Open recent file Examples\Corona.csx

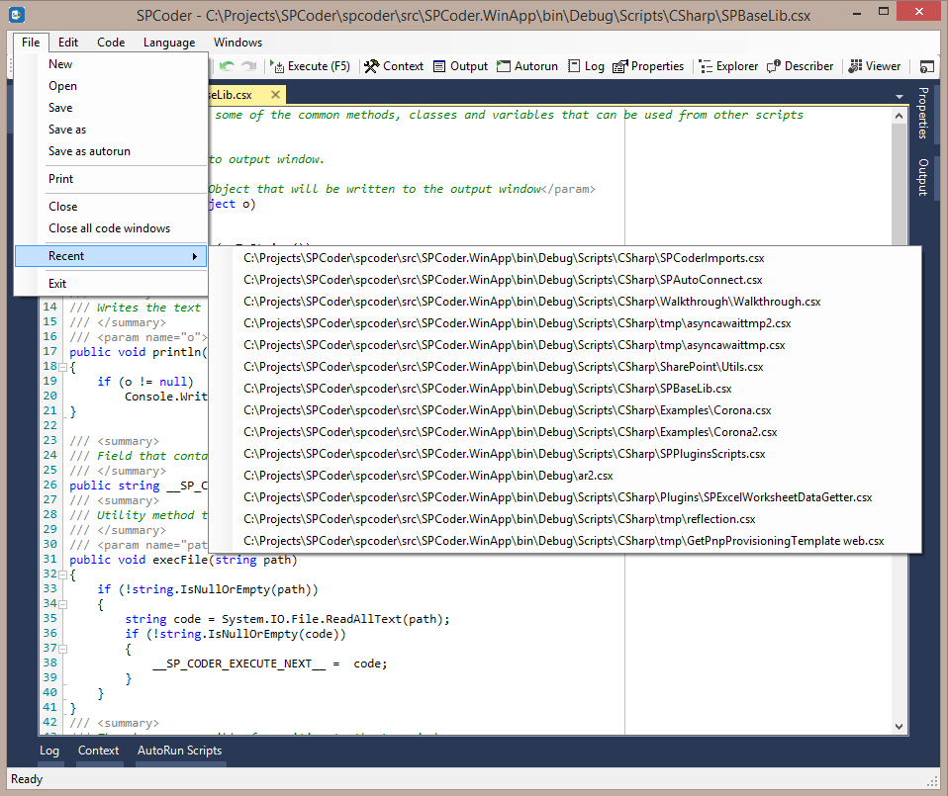pos(565,410)
